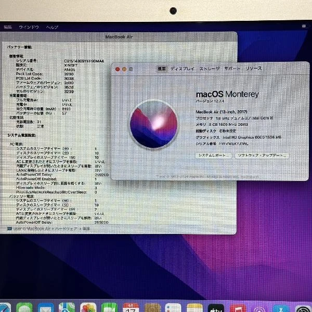Screen dimensions: 312x312
Task: Select the デバイス名 row
Action: 46,70
